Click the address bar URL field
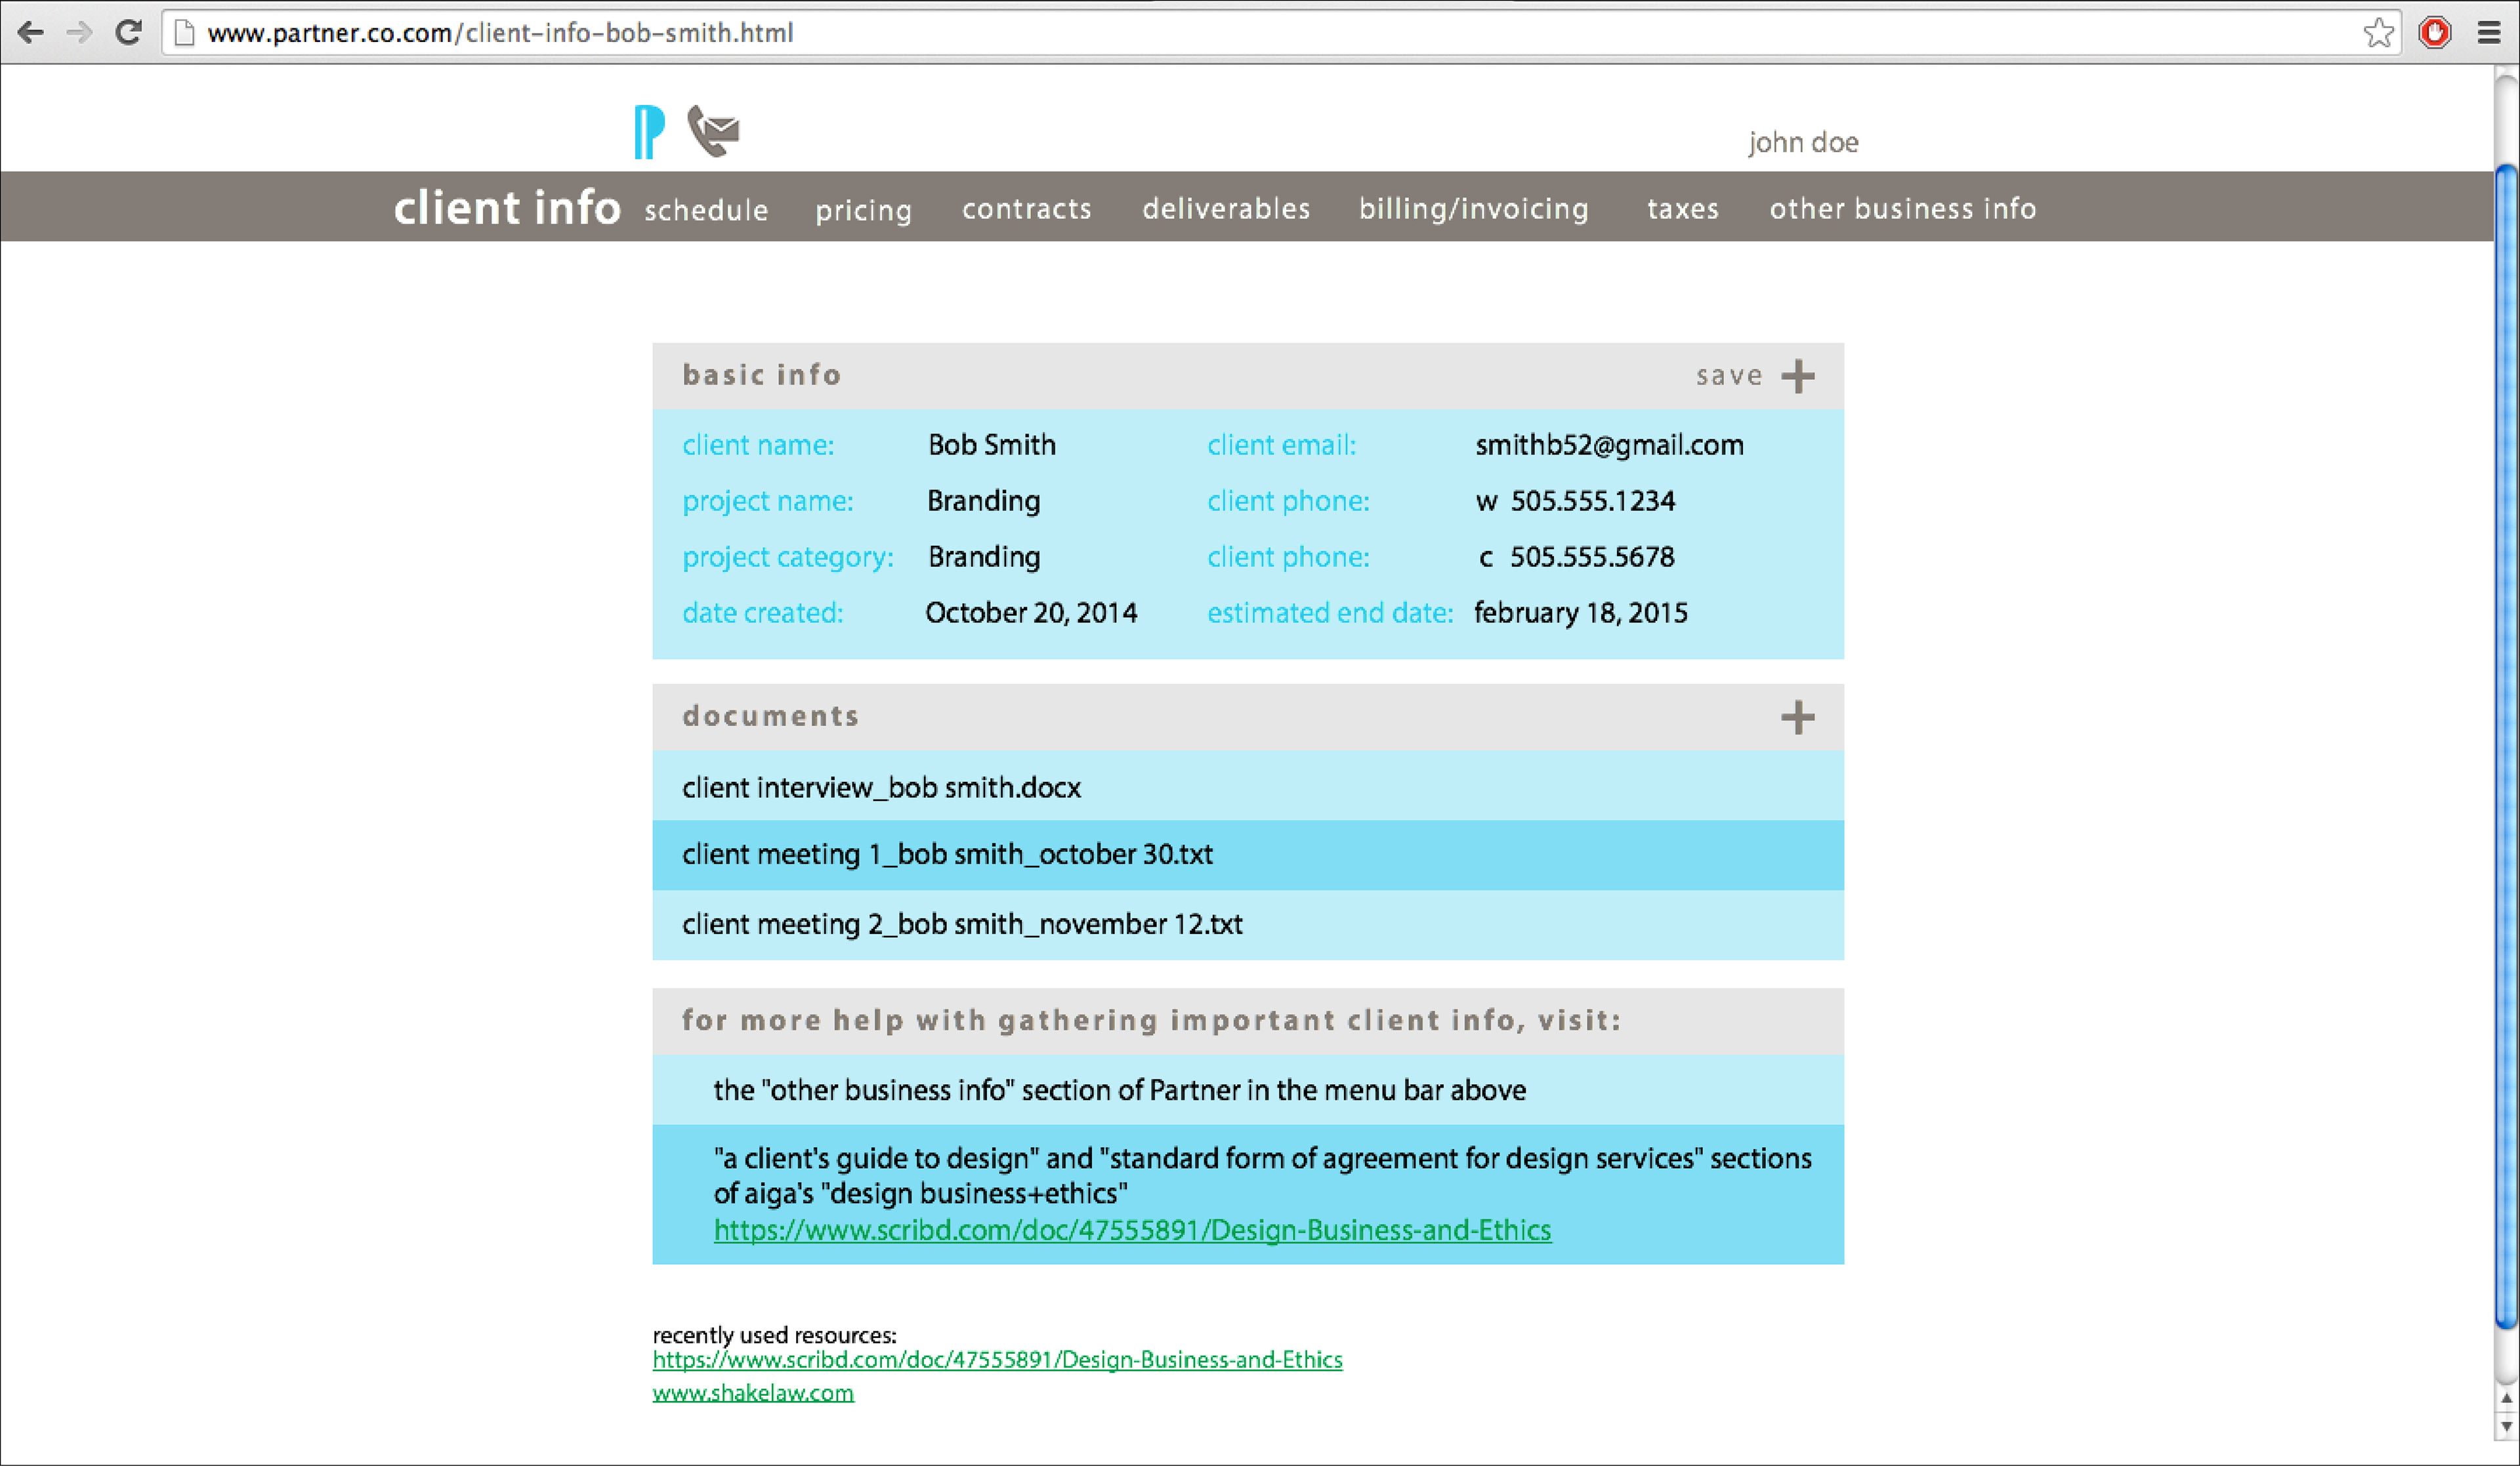Image resolution: width=2520 pixels, height=1466 pixels. click(x=1280, y=33)
